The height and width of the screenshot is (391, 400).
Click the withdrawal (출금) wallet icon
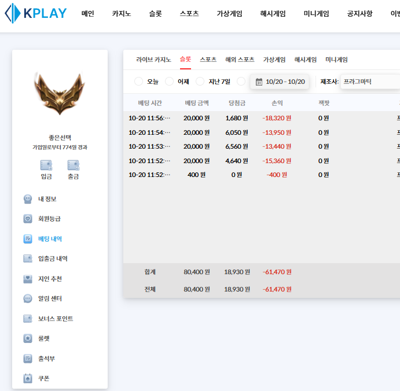pyautogui.click(x=73, y=165)
